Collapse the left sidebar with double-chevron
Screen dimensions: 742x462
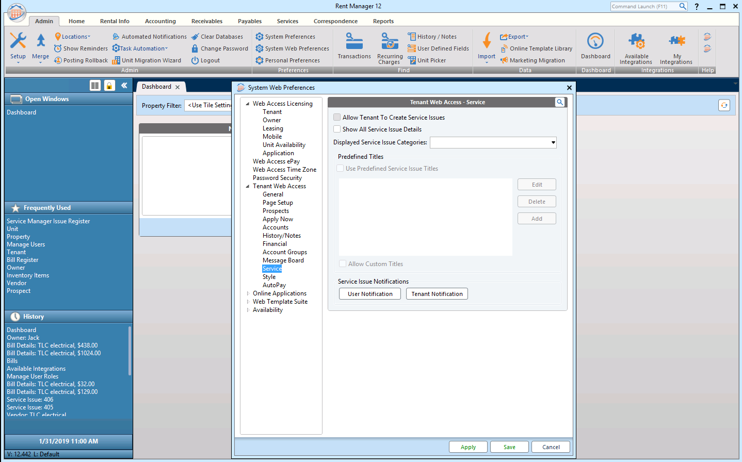click(x=124, y=86)
